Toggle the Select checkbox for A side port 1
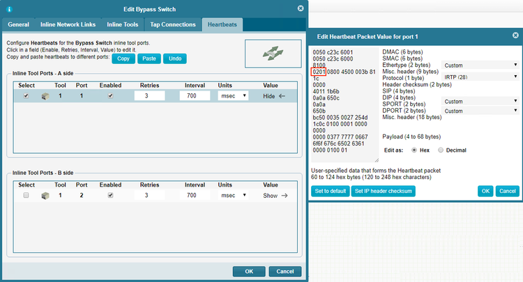523x282 pixels. tap(26, 96)
